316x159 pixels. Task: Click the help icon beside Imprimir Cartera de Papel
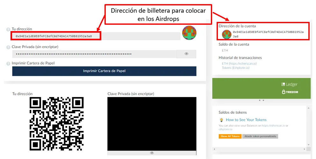pyautogui.click(x=8, y=64)
